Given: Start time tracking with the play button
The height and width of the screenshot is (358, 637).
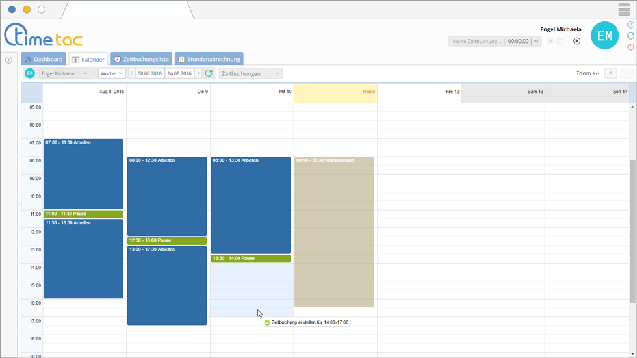Looking at the screenshot, I should 577,41.
